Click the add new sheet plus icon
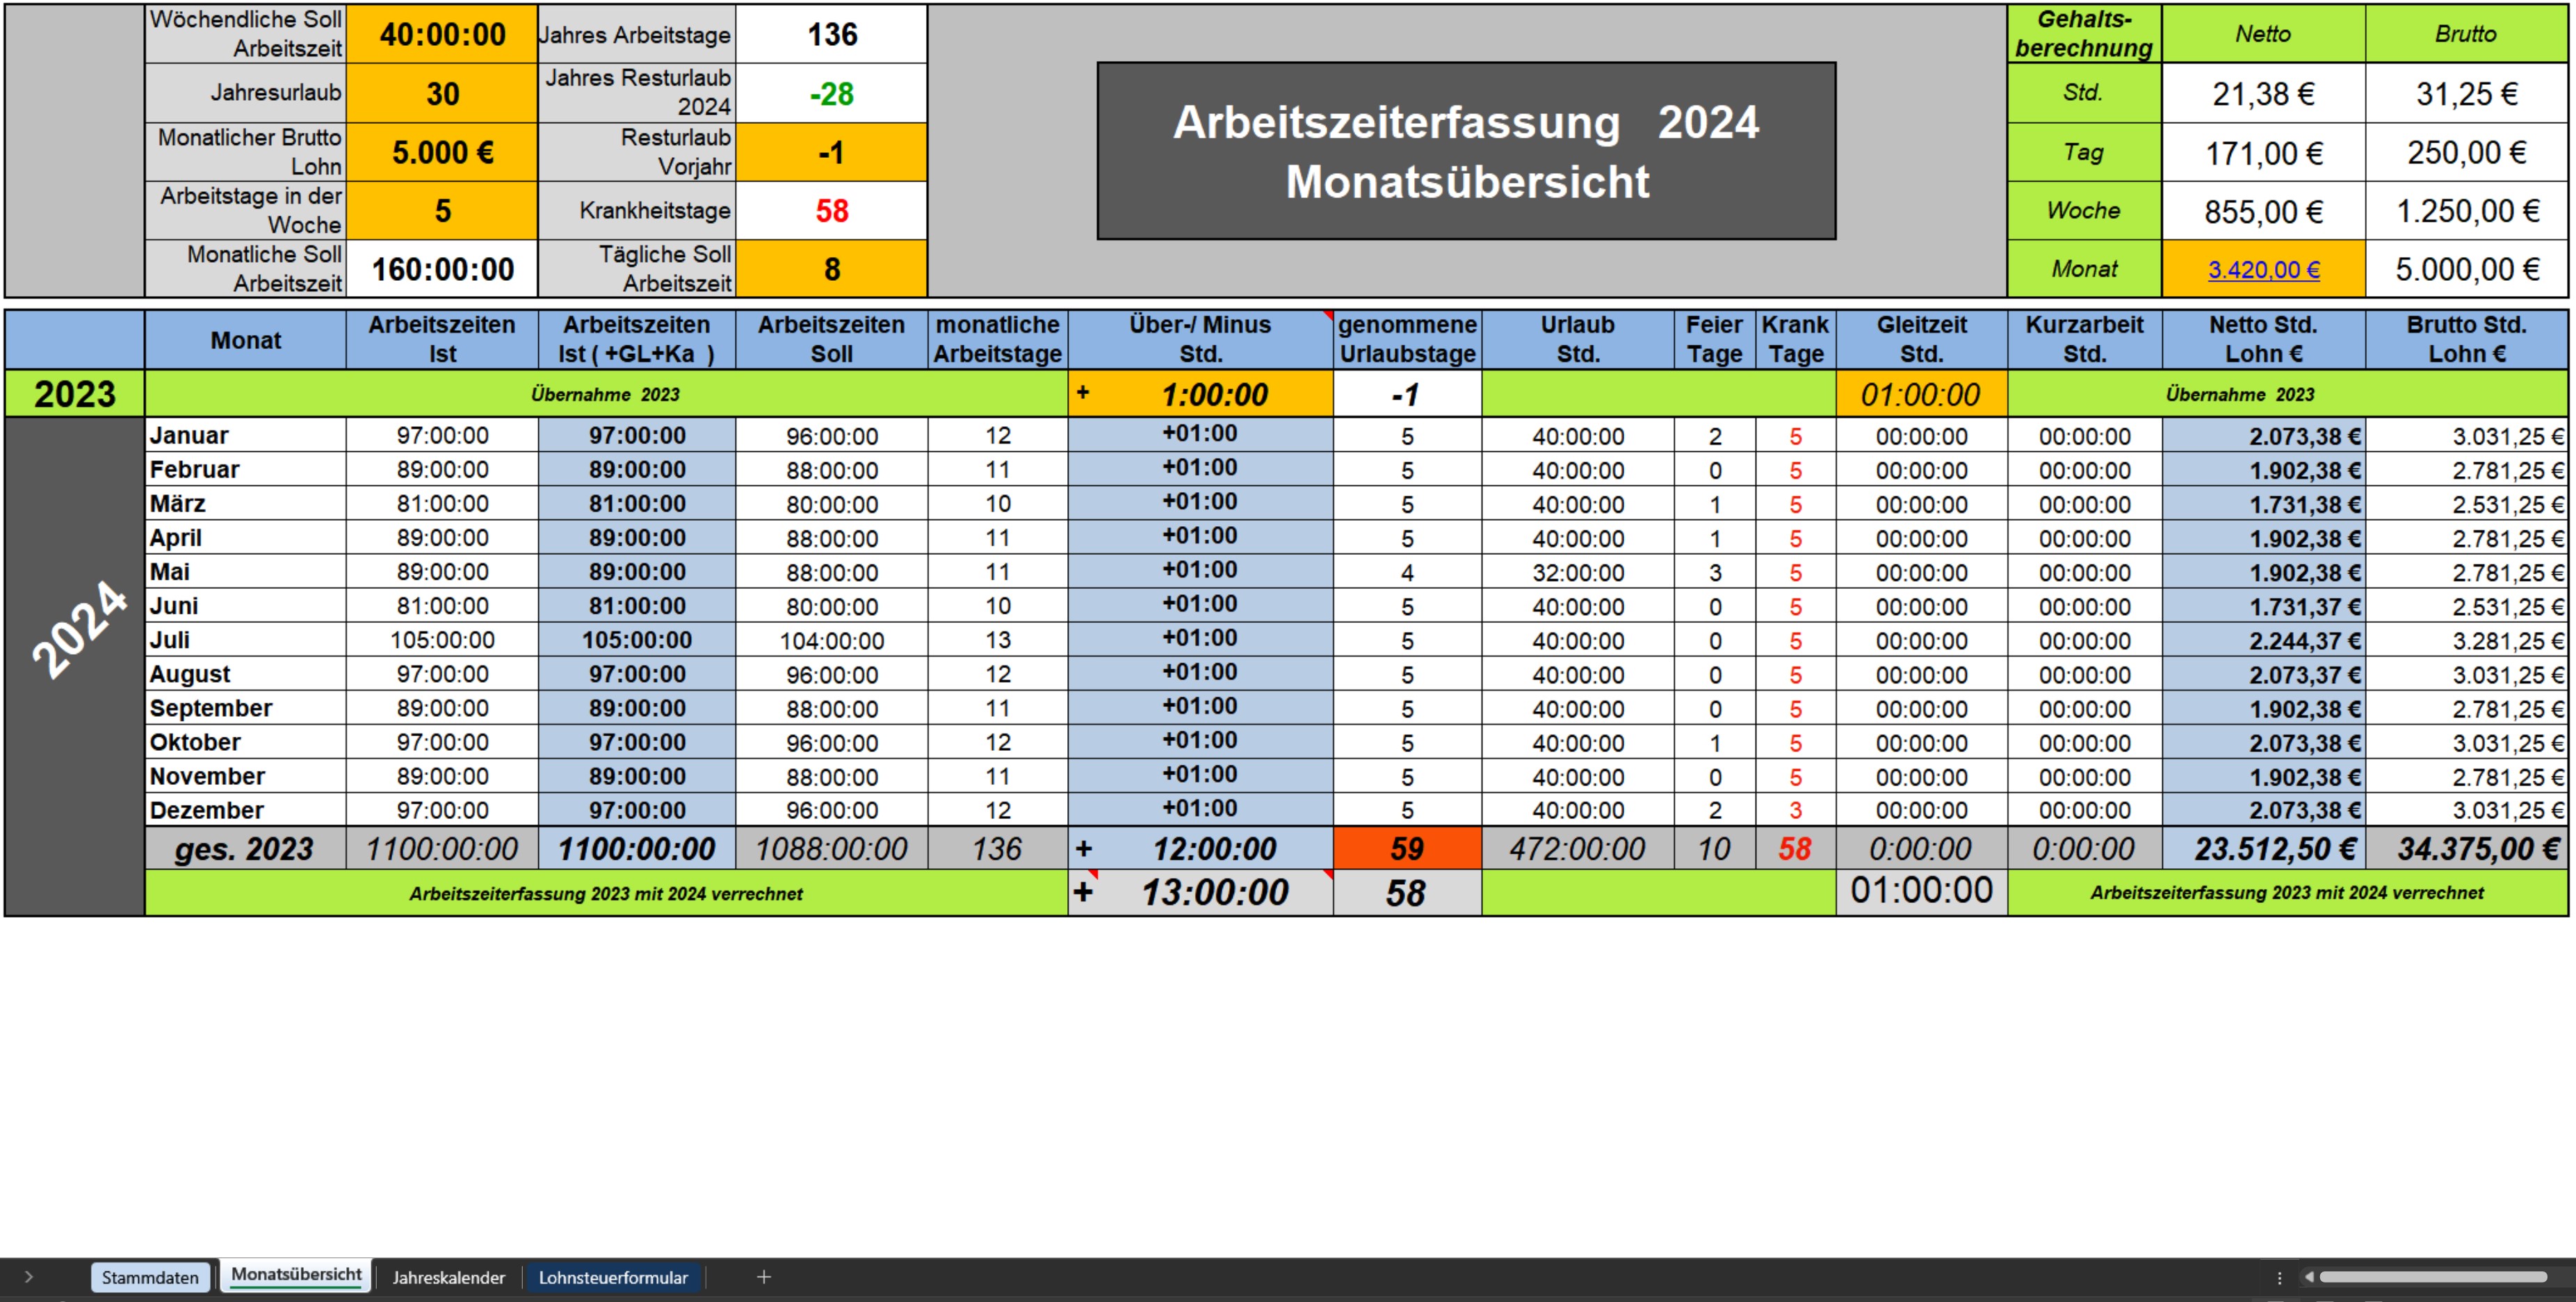Viewport: 2576px width, 1302px height. pyautogui.click(x=763, y=1277)
